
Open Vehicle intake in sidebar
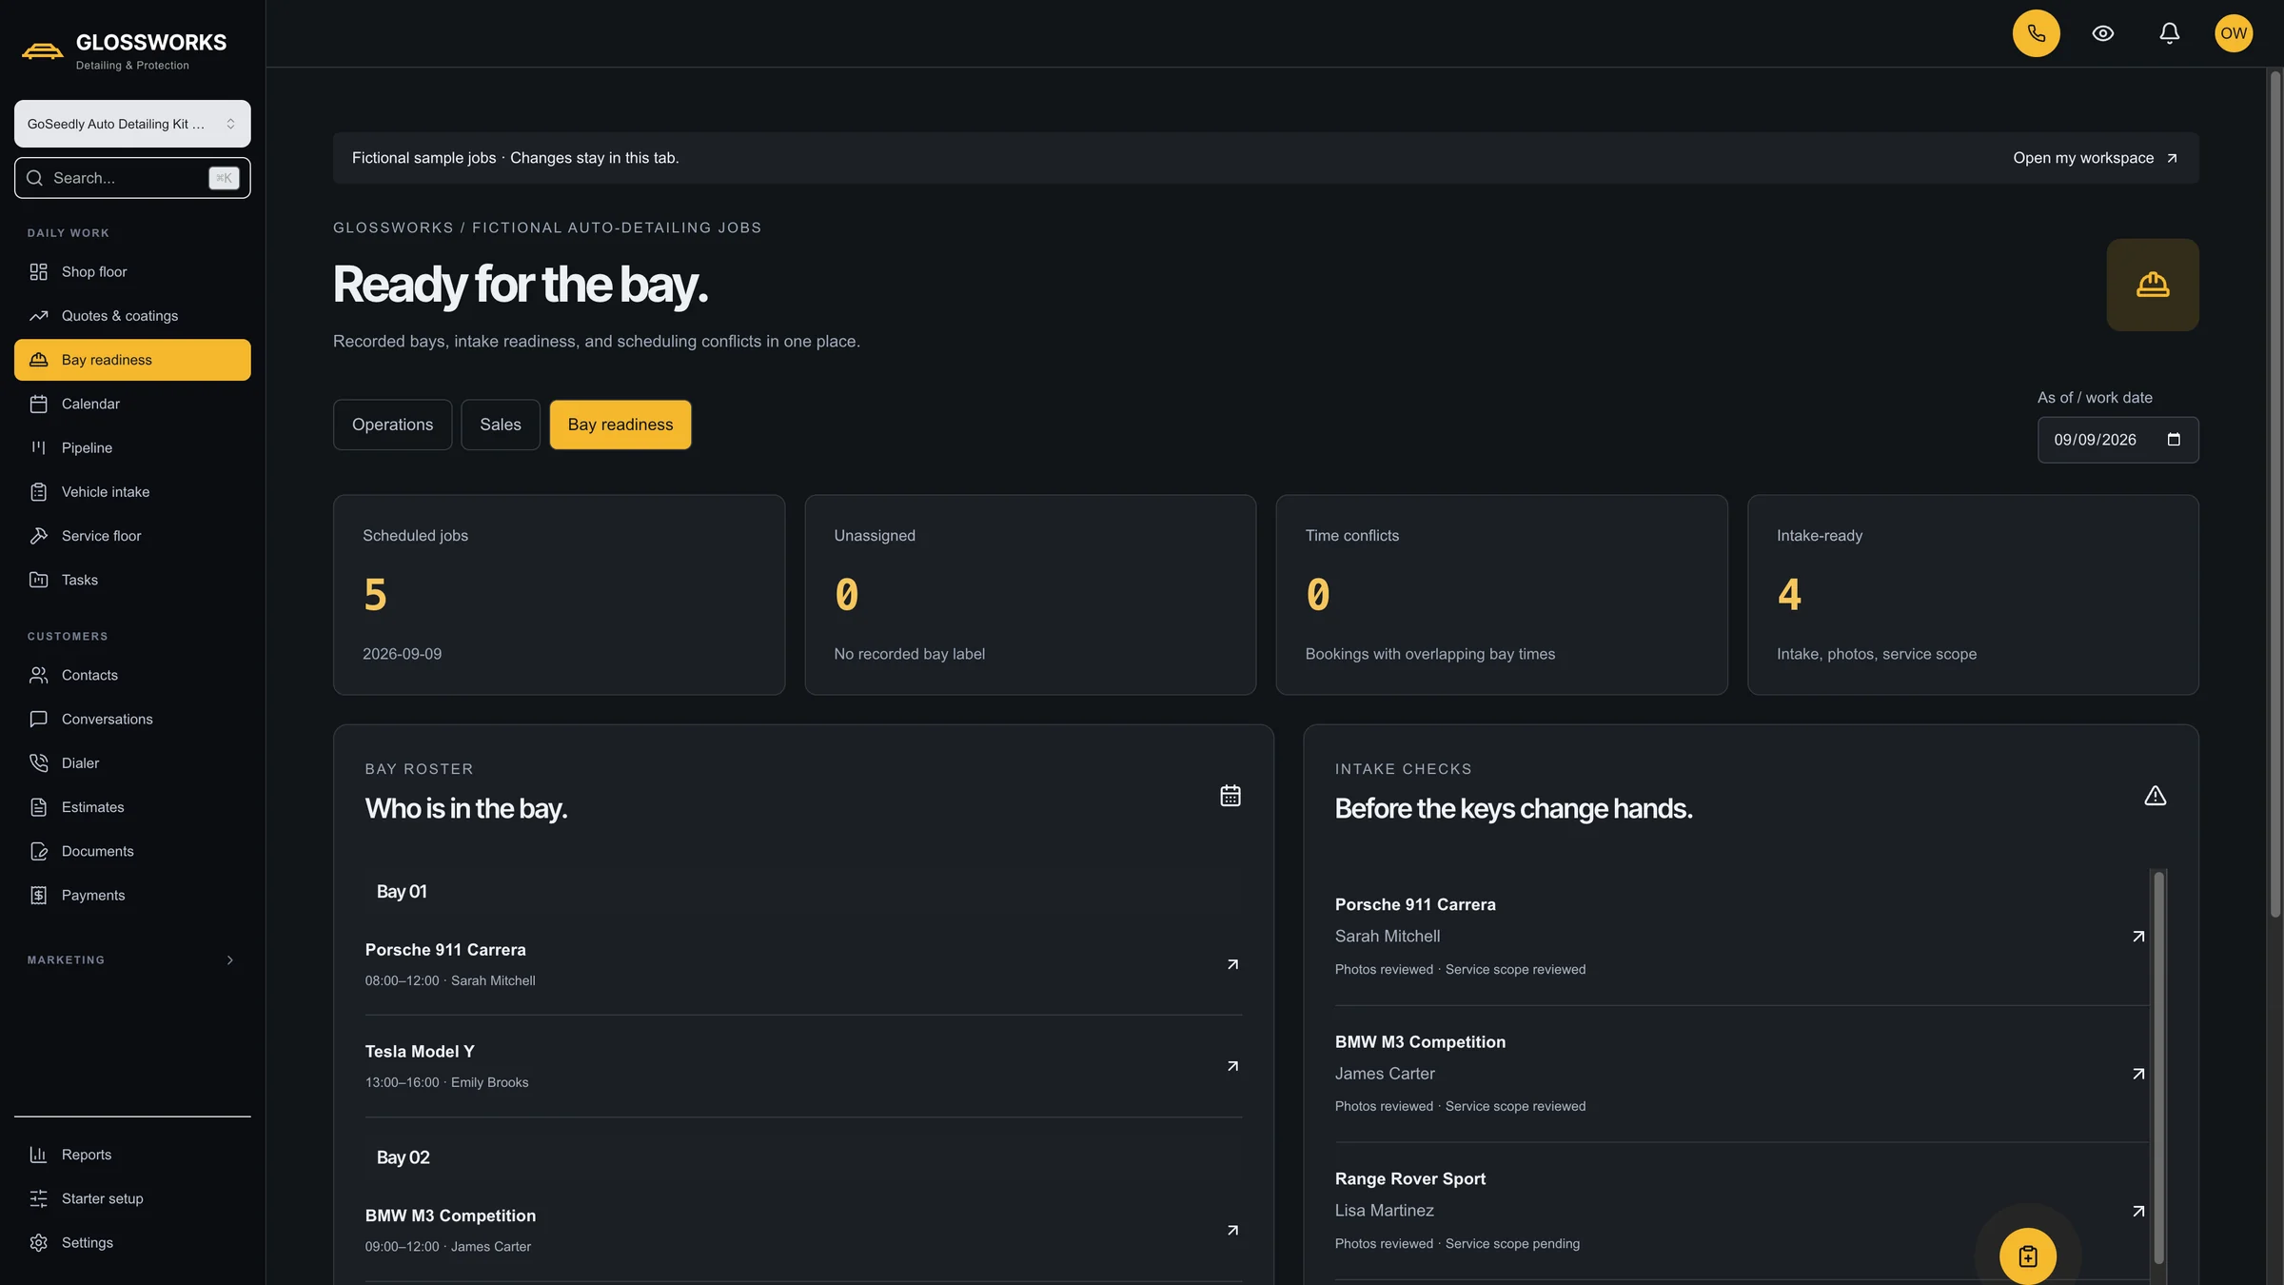click(132, 492)
